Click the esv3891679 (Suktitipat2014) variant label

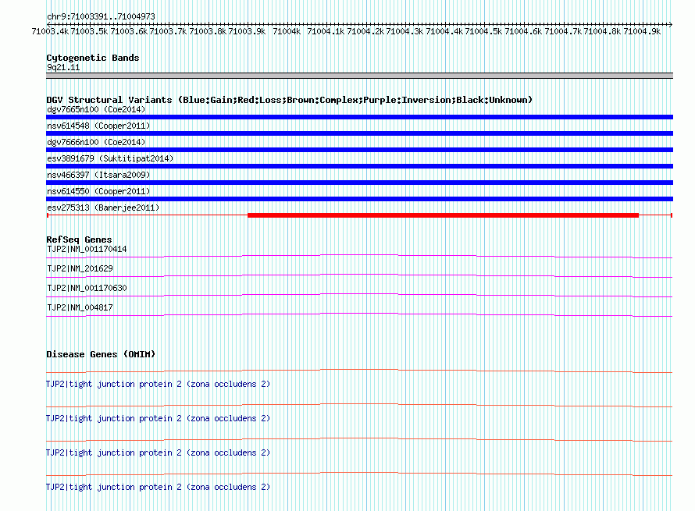click(110, 158)
